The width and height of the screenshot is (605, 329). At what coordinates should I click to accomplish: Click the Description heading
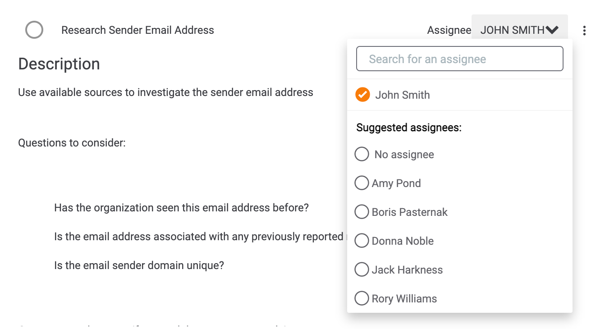point(59,64)
